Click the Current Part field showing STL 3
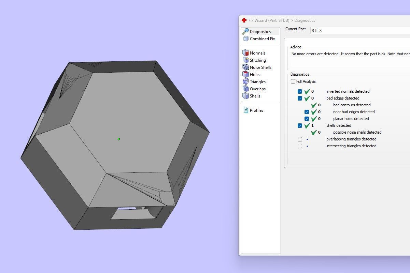This screenshot has width=410, height=273. click(360, 30)
